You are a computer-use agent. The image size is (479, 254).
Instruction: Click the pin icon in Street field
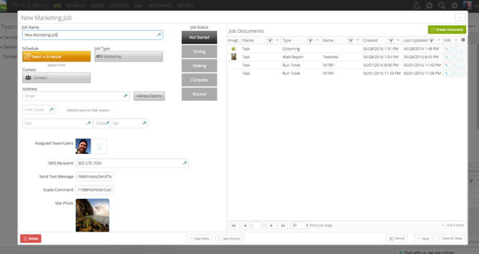tap(125, 96)
